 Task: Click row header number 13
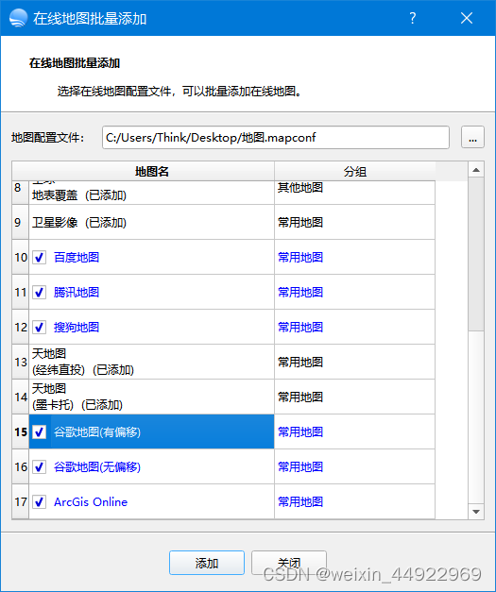point(21,362)
